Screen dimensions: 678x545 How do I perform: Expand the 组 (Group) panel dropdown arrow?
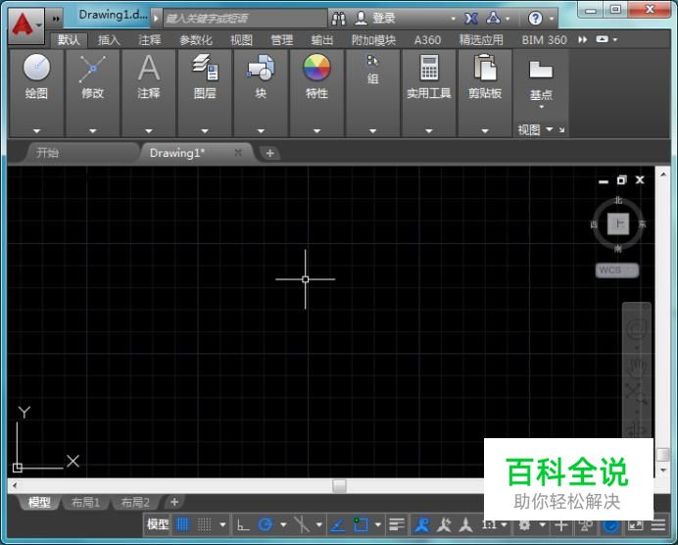click(372, 130)
